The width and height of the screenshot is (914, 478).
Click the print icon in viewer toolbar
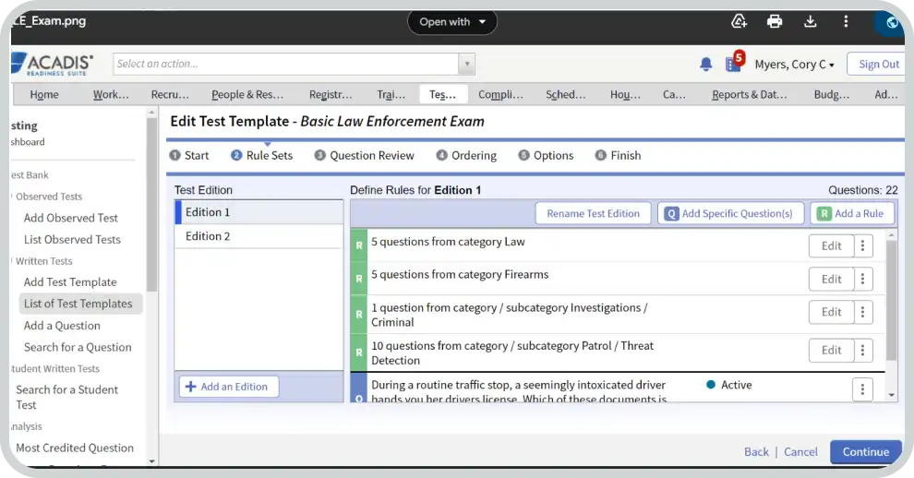[775, 21]
